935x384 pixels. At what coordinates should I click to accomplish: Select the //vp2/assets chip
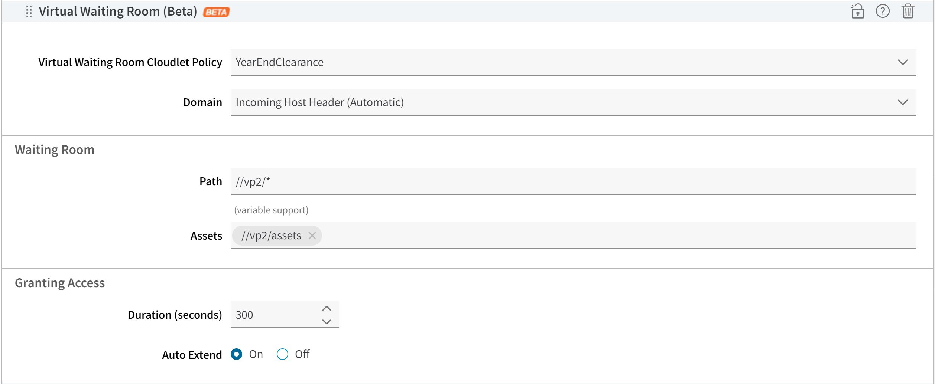click(271, 236)
